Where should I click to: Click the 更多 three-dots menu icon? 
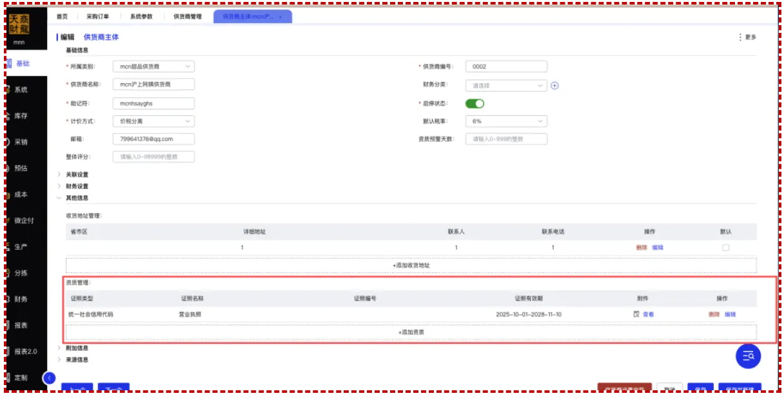pyautogui.click(x=740, y=37)
